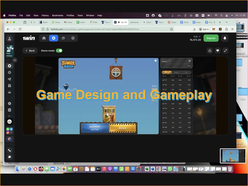Open the notification bell
Image resolution: width=248 pixels, height=186 pixels.
(225, 38)
